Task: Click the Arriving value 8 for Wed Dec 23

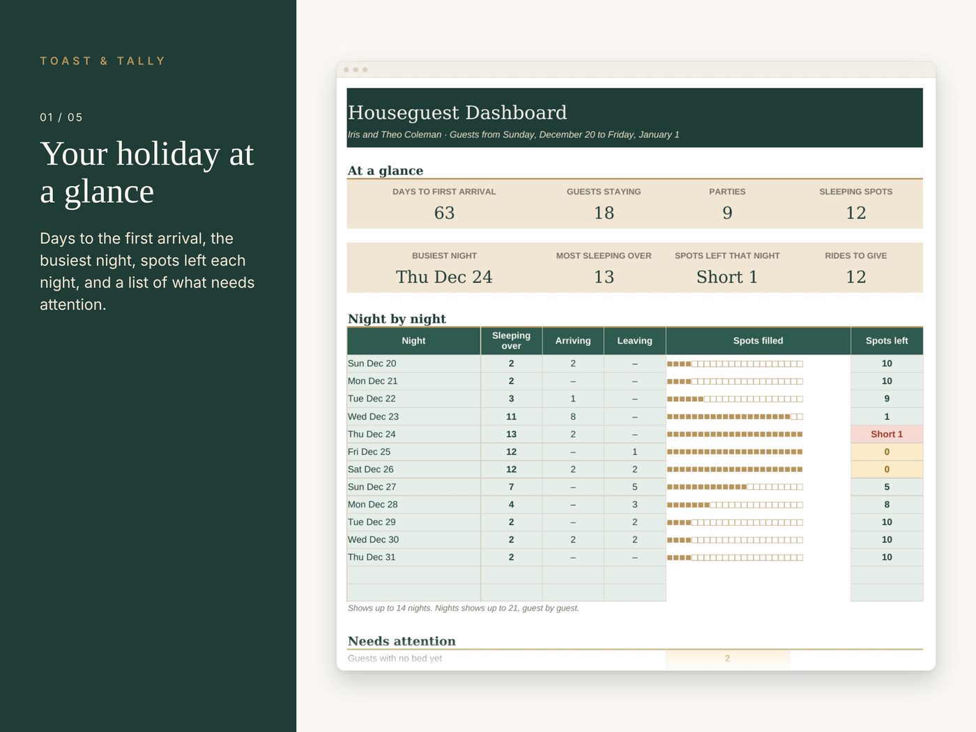Action: [573, 416]
